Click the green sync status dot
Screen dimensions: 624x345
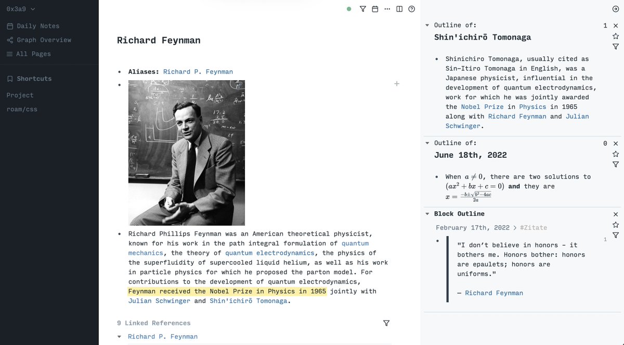point(349,9)
